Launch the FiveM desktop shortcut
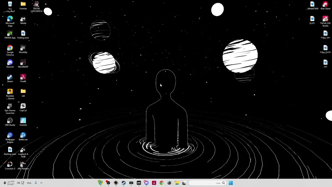 pyautogui.click(x=23, y=78)
